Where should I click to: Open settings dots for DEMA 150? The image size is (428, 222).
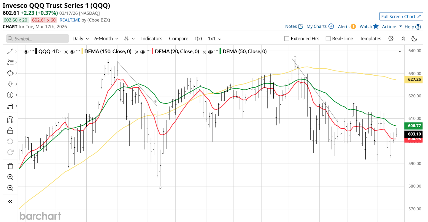(x=78, y=51)
